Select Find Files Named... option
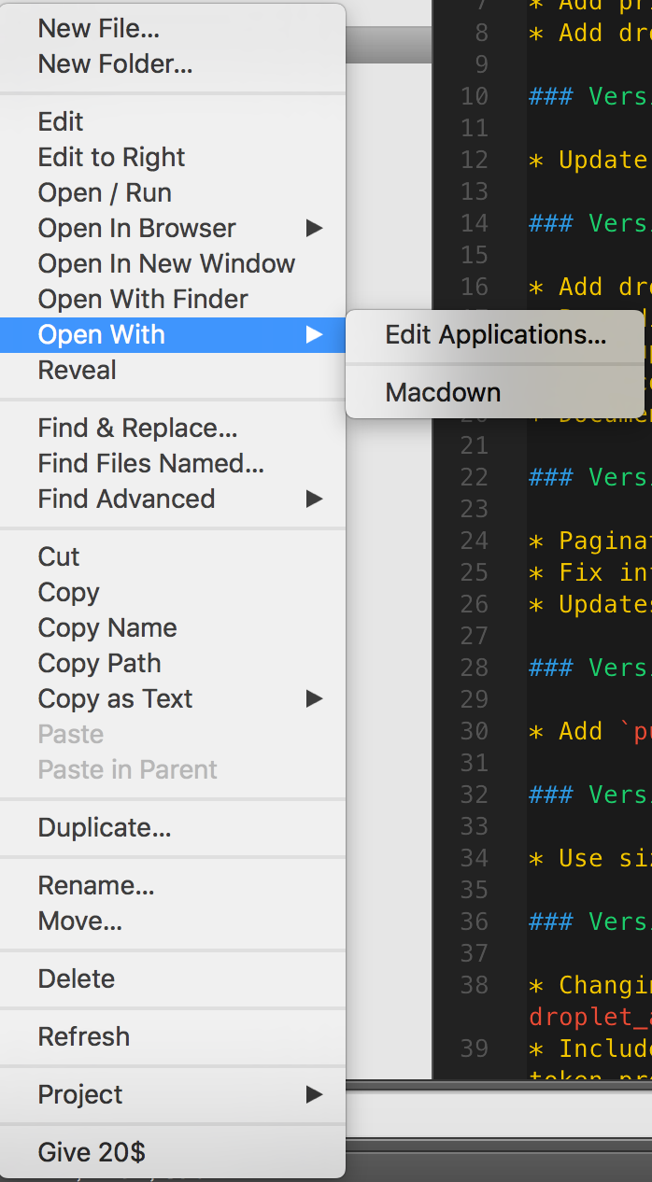Screen dimensions: 652x1182 click(x=150, y=464)
